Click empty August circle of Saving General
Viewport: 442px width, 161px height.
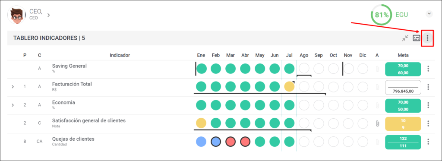tap(304, 69)
